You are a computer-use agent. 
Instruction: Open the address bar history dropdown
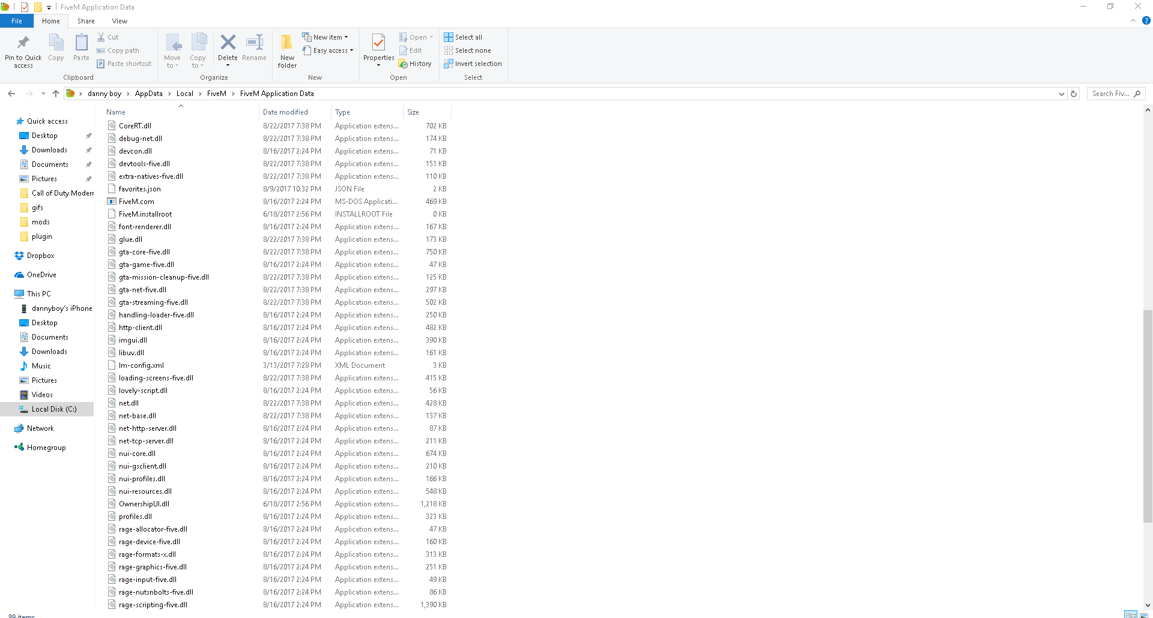click(x=1061, y=94)
